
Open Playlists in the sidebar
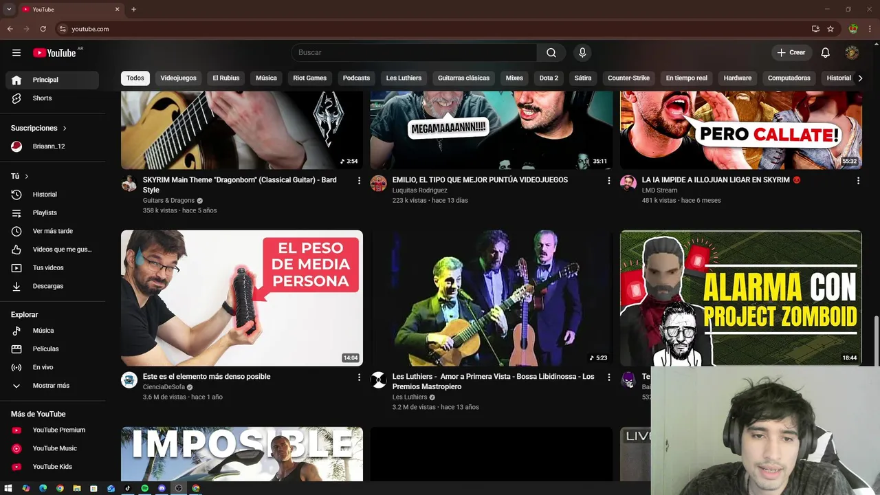click(52, 213)
